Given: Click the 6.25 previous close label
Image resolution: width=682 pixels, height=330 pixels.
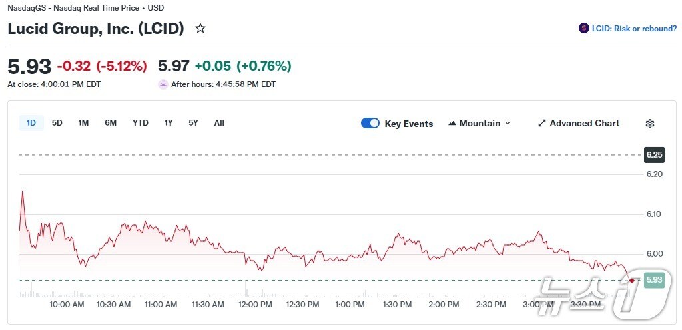Looking at the screenshot, I should 654,154.
